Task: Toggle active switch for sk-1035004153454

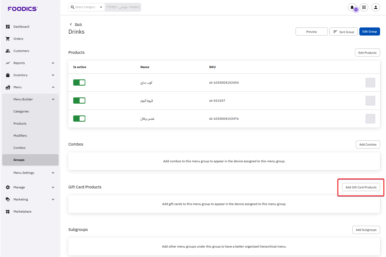Action: pos(79,83)
